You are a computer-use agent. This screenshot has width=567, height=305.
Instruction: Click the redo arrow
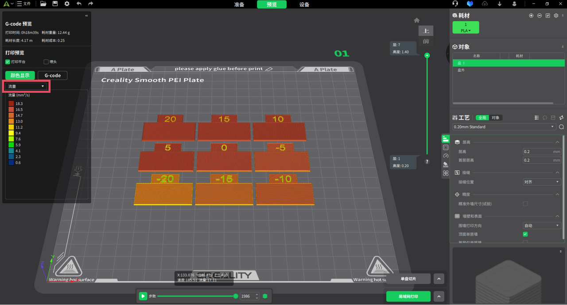[90, 4]
